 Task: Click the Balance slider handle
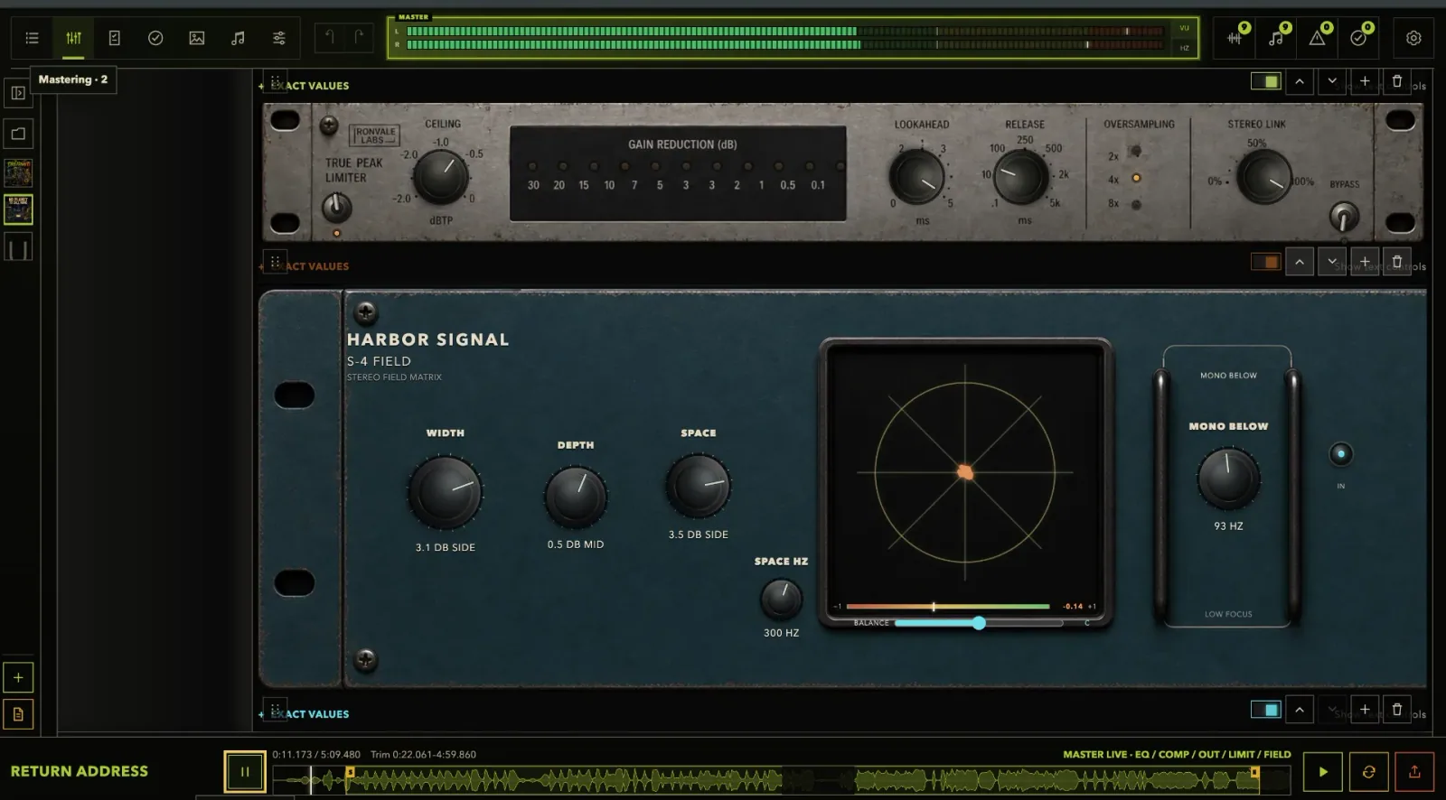point(979,623)
